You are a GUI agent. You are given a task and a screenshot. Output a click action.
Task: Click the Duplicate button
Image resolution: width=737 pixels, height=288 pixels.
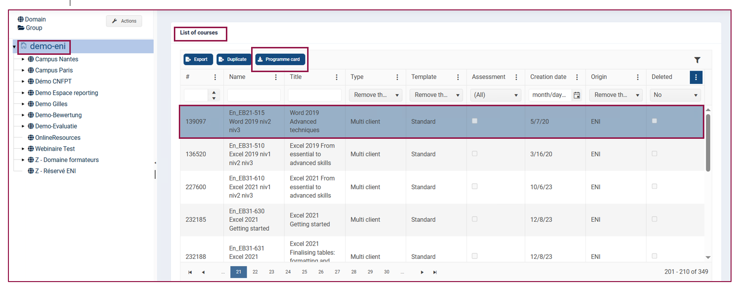tap(234, 59)
